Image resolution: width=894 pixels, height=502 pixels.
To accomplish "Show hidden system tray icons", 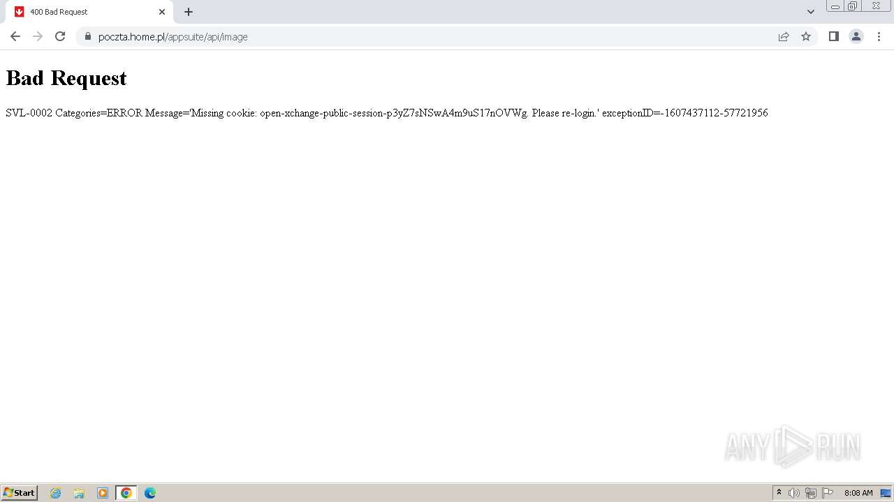I will [779, 493].
